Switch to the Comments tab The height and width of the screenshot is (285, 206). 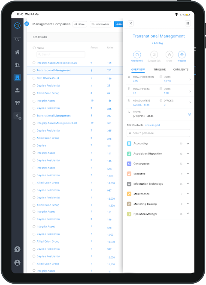[x=181, y=69]
